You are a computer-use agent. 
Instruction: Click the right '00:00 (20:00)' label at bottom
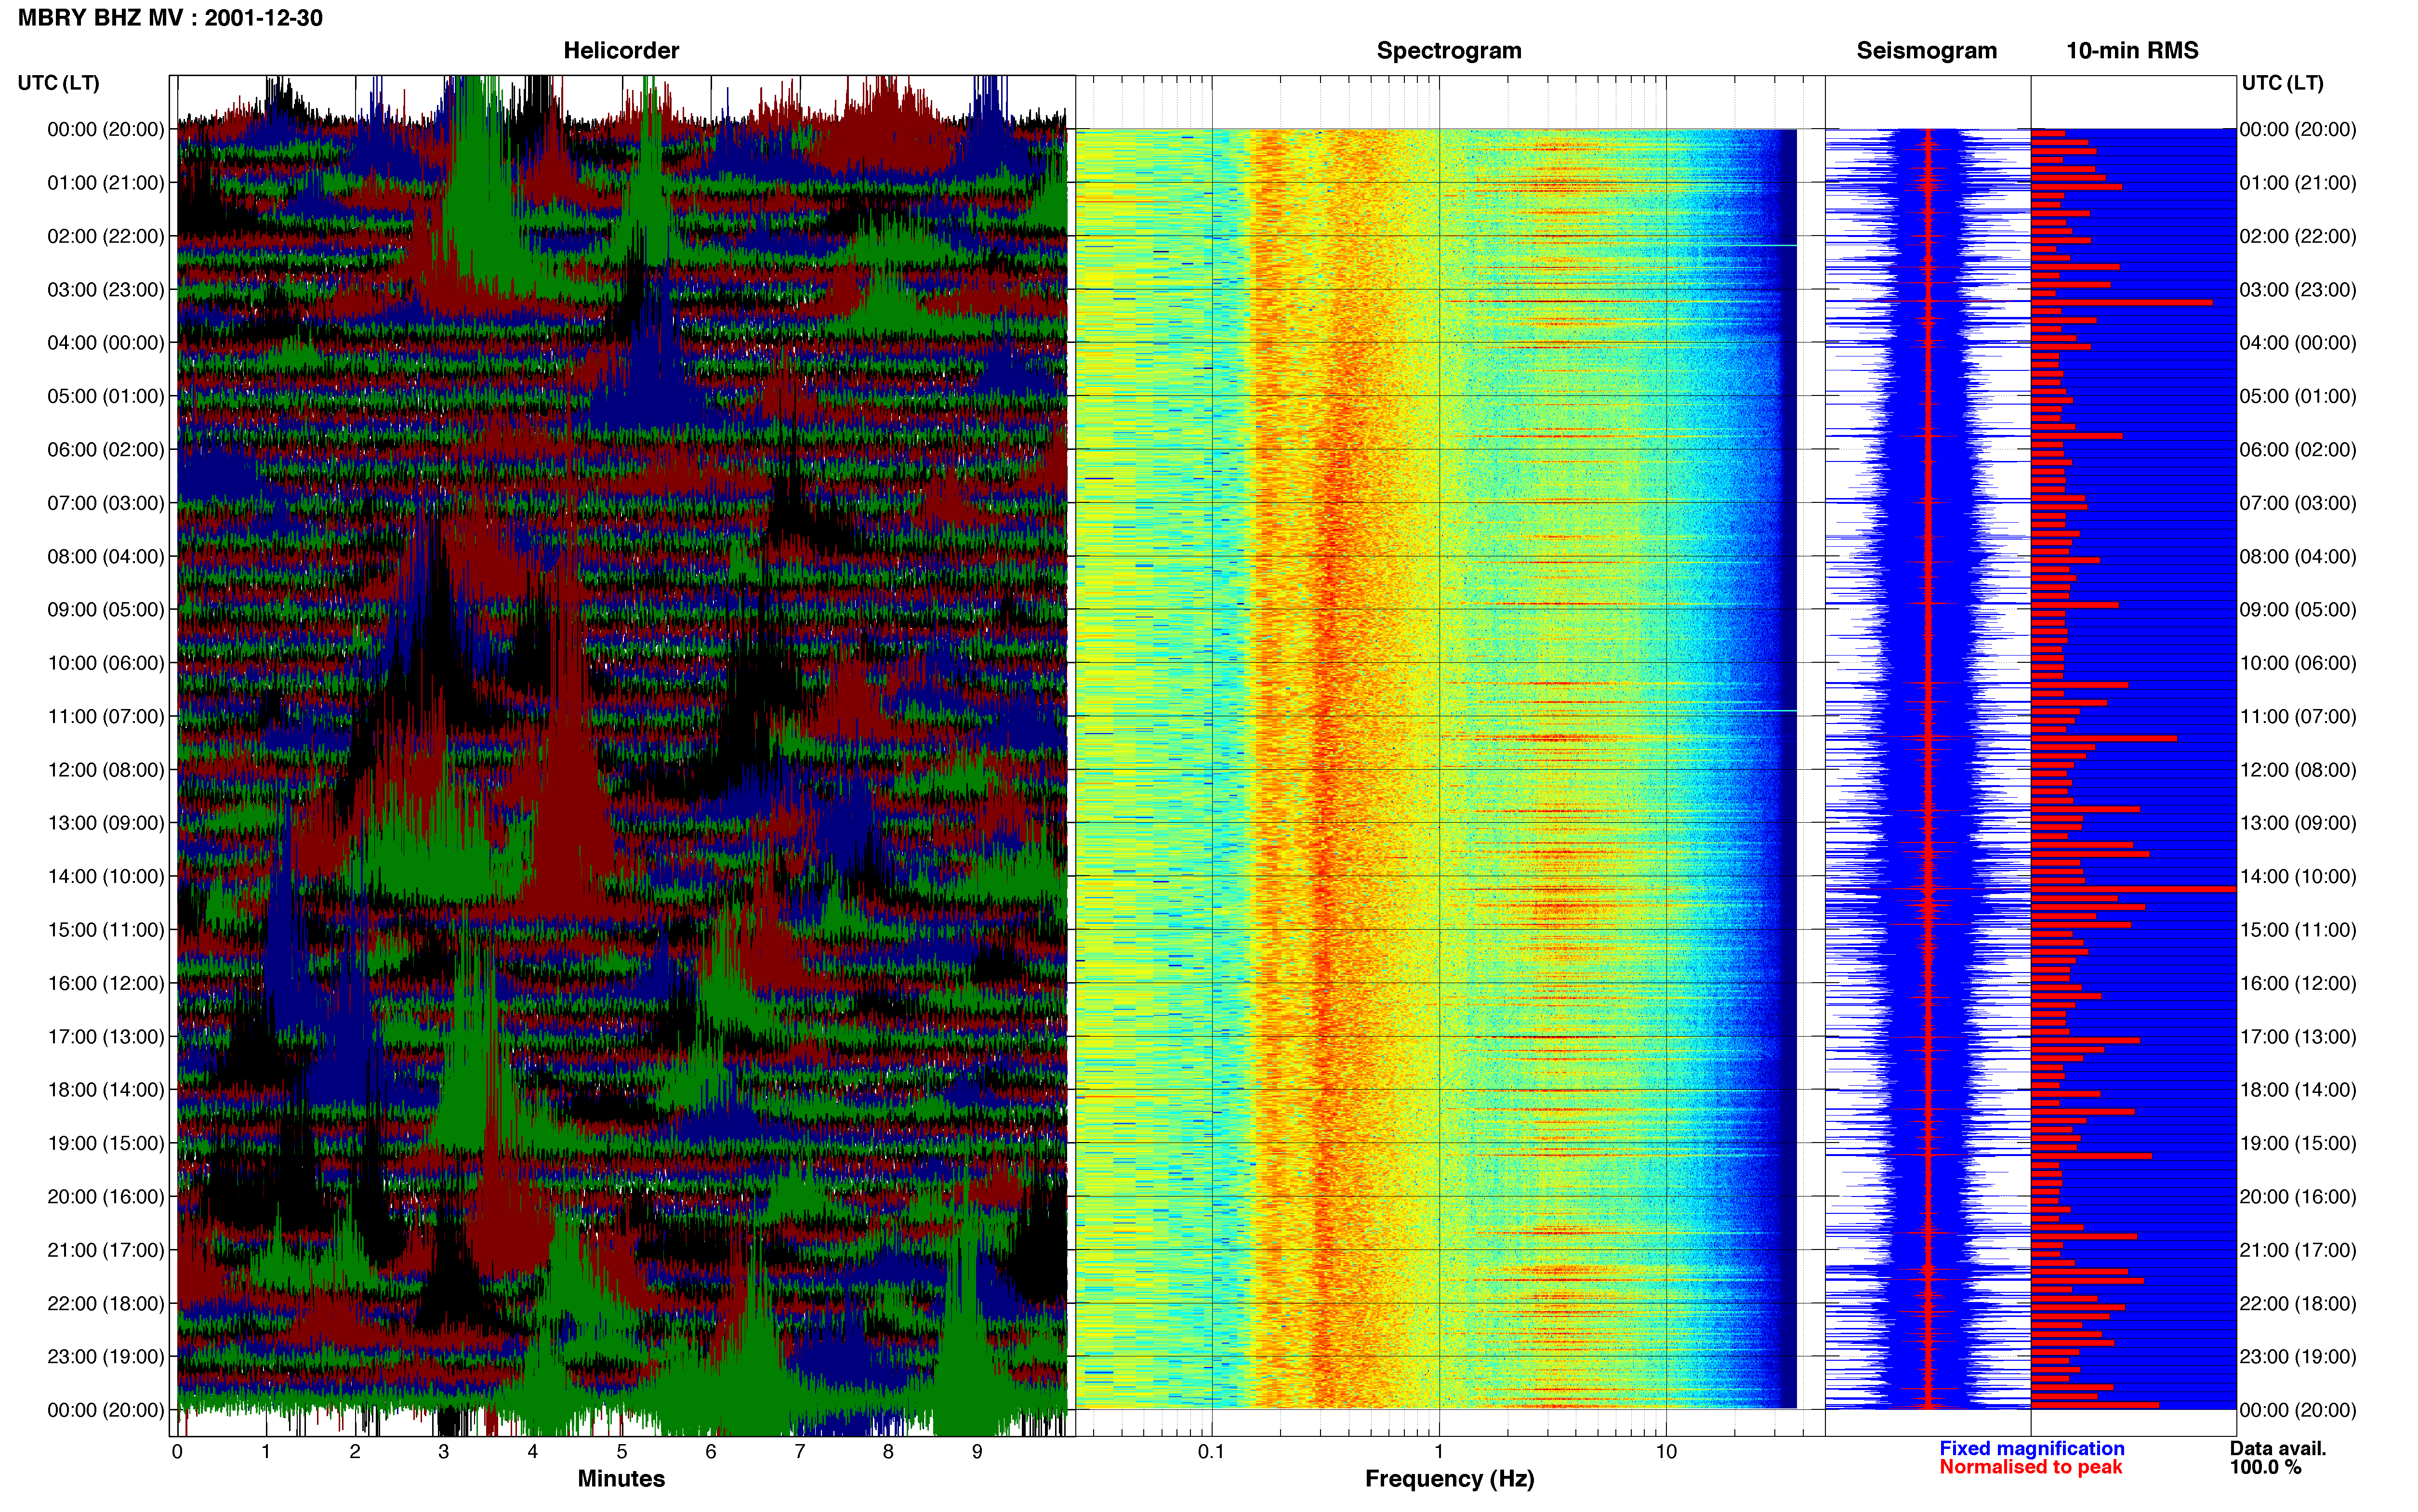2298,1410
